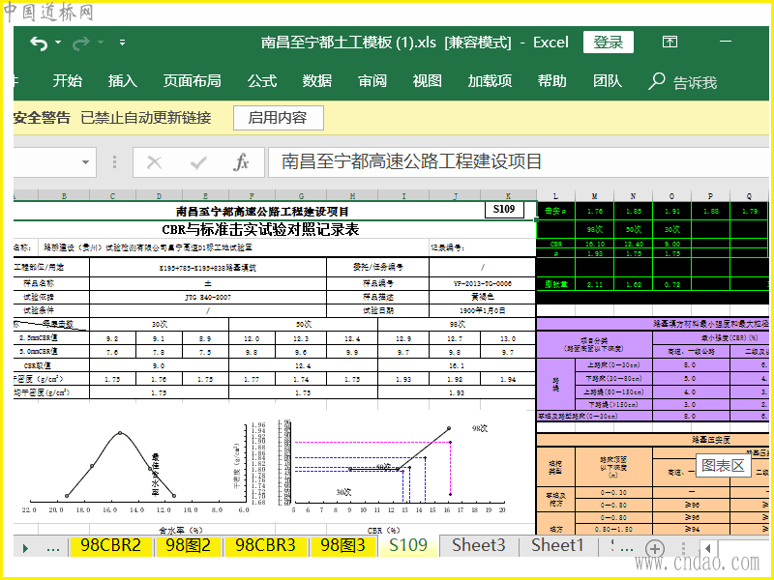Switch to the Sheet1 tab
This screenshot has width=774, height=580.
[x=558, y=545]
